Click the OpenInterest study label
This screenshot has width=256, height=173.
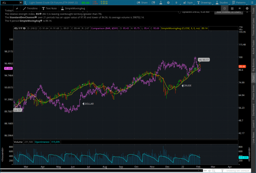[x=42, y=142]
